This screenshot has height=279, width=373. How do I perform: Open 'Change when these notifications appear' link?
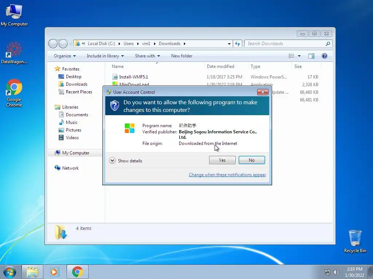(x=227, y=175)
